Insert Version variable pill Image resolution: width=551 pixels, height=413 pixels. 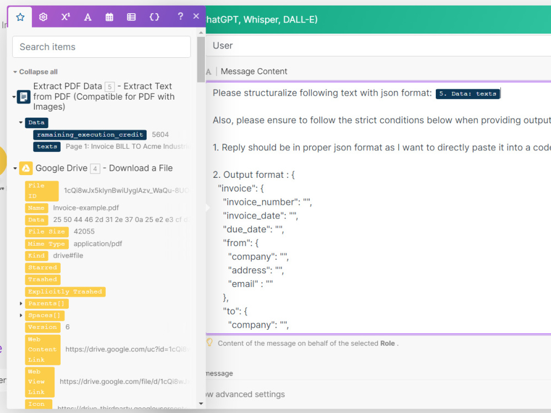pyautogui.click(x=42, y=327)
